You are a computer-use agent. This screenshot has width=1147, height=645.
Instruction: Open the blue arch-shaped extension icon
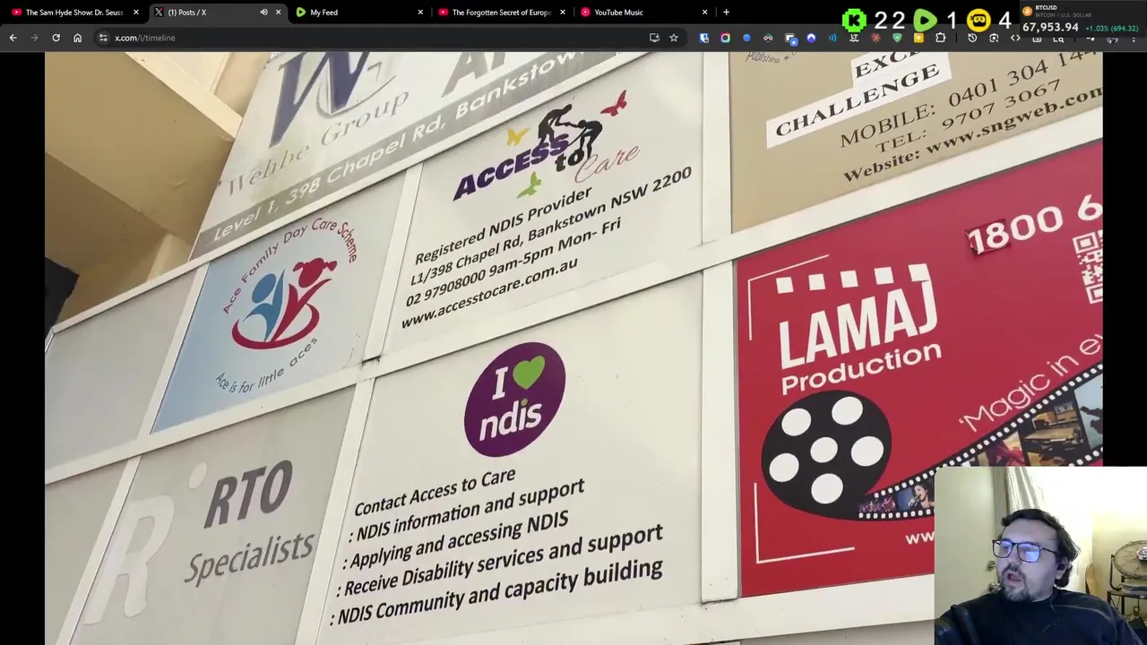(x=811, y=38)
